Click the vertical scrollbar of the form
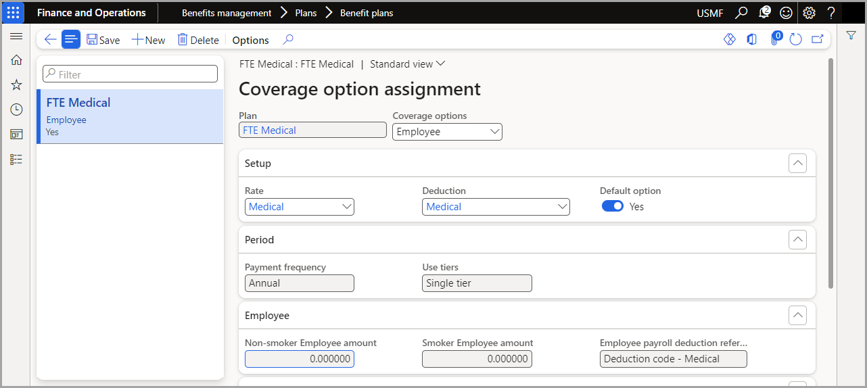This screenshot has width=867, height=388. point(830,173)
